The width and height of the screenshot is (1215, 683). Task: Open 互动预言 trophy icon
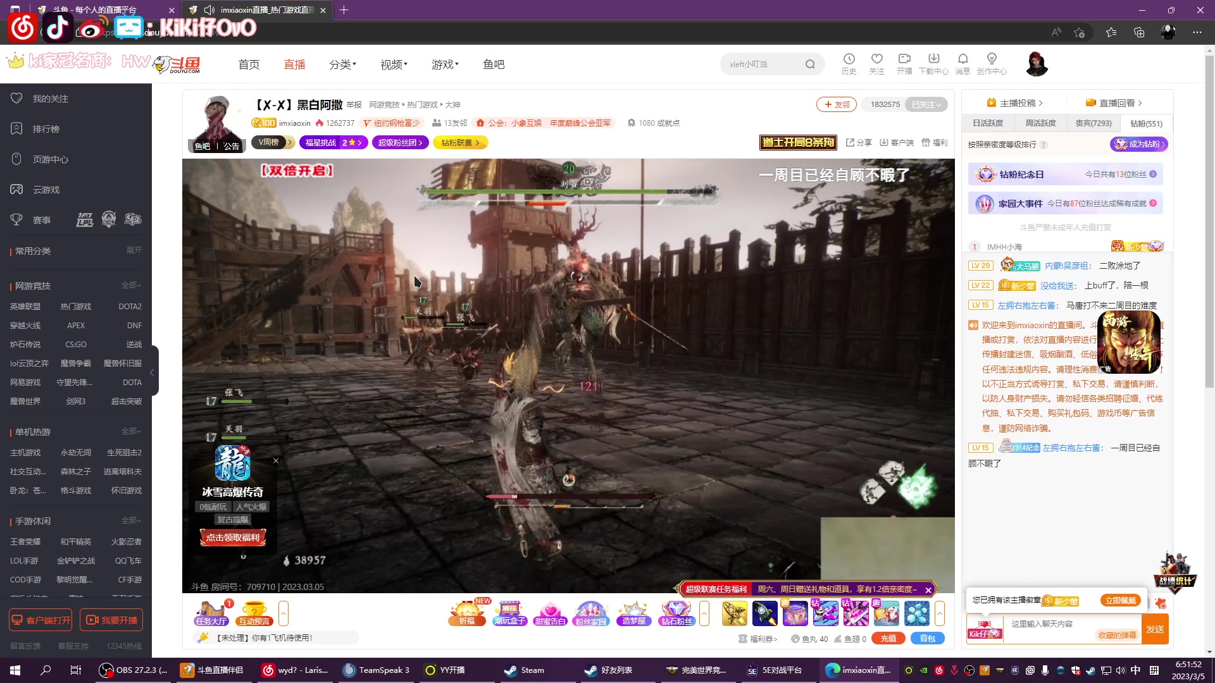pyautogui.click(x=254, y=613)
